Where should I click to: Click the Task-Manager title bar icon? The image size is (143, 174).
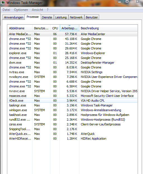3,3
